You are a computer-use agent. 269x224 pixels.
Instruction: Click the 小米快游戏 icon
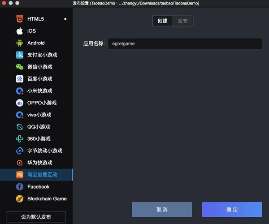tap(20, 91)
